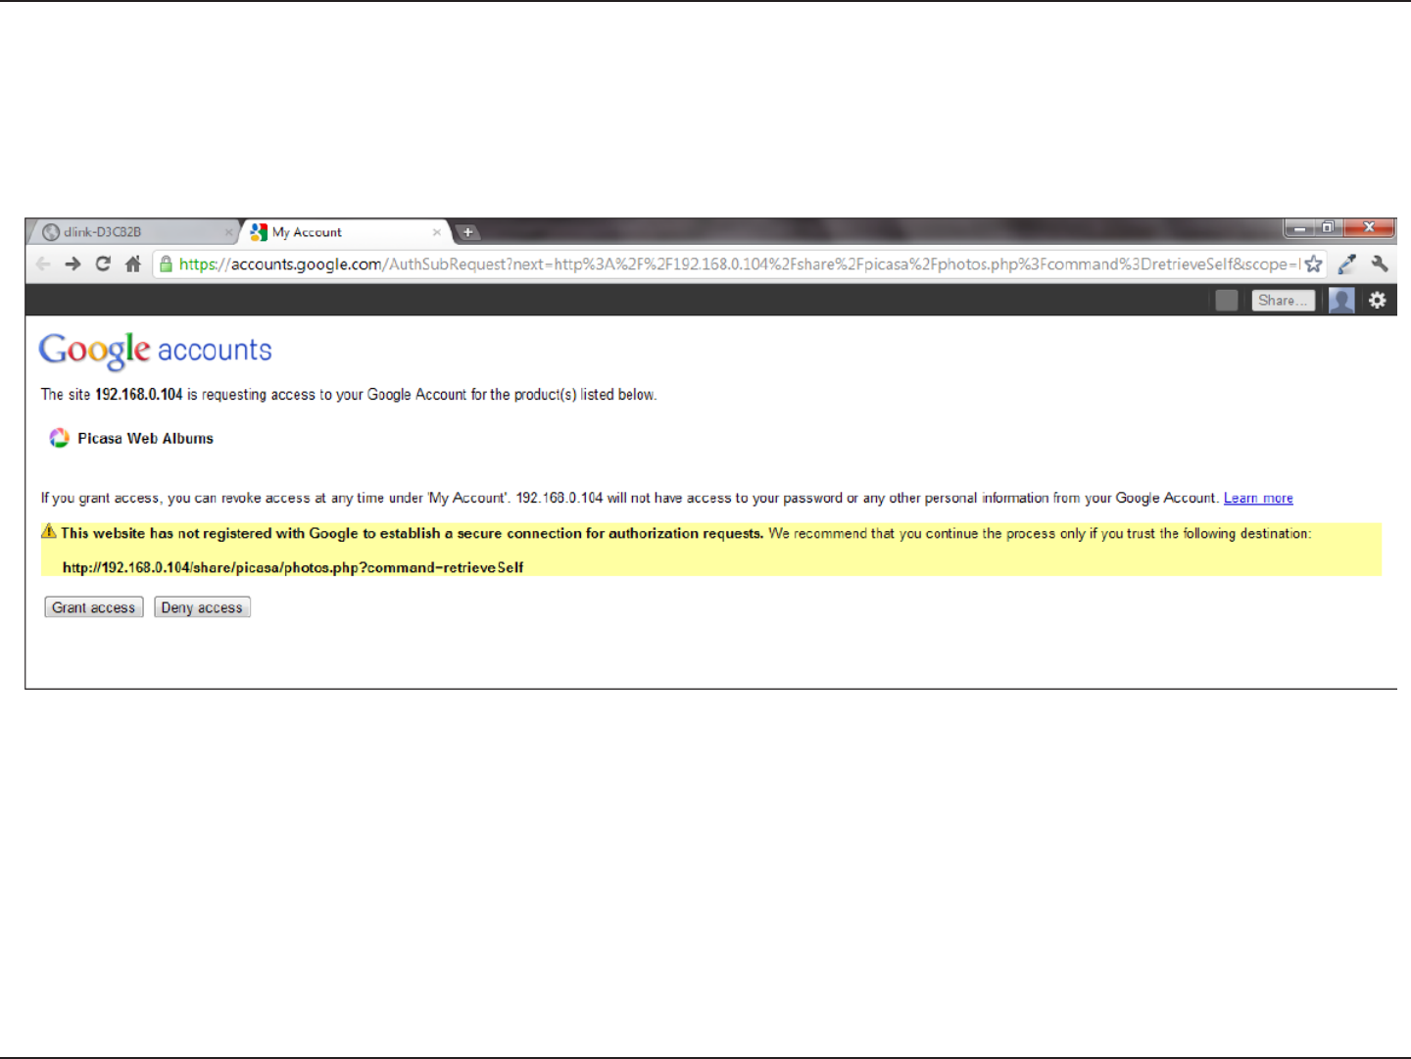Click the Grant access button
The height and width of the screenshot is (1059, 1411).
[94, 607]
